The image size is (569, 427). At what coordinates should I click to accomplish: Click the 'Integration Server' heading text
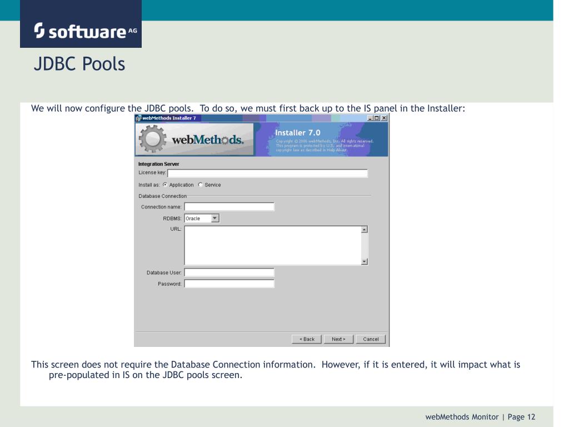tap(158, 164)
